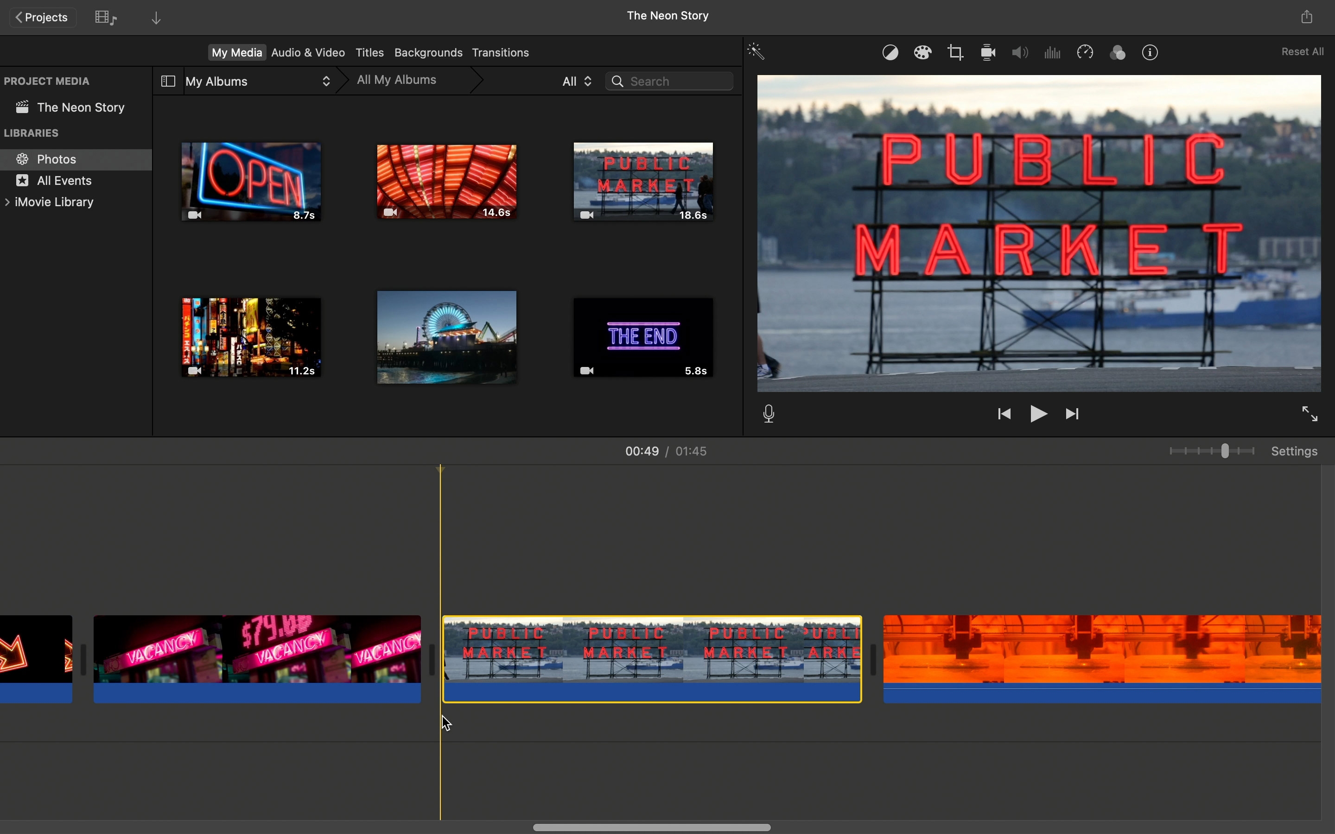Switch to Audio & Video tab
The width and height of the screenshot is (1335, 834).
pyautogui.click(x=308, y=53)
